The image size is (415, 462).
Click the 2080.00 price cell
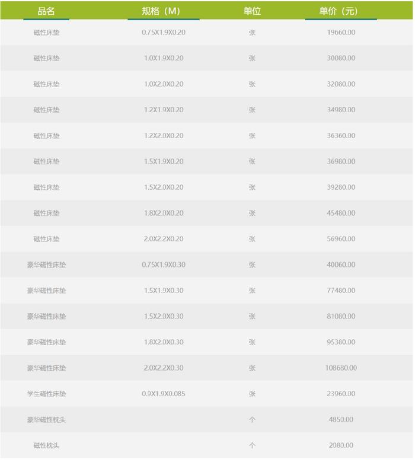(x=341, y=445)
